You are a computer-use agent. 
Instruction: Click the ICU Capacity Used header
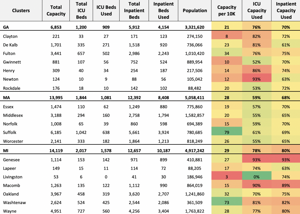257,11
